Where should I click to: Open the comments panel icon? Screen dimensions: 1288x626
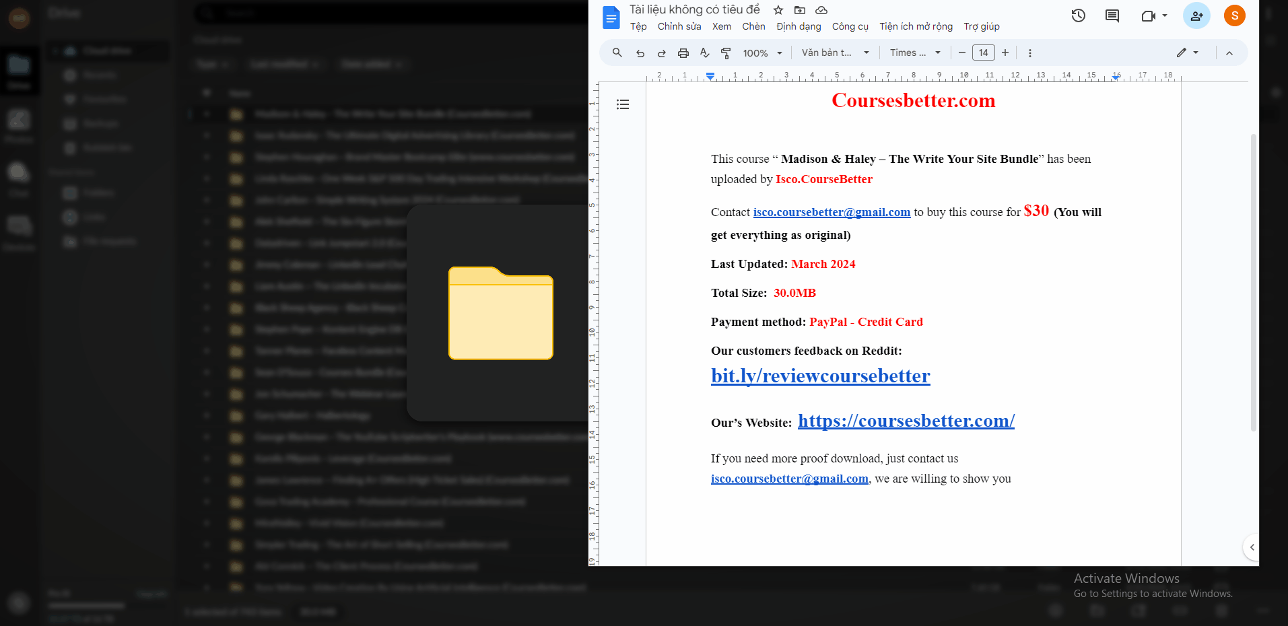click(1112, 15)
